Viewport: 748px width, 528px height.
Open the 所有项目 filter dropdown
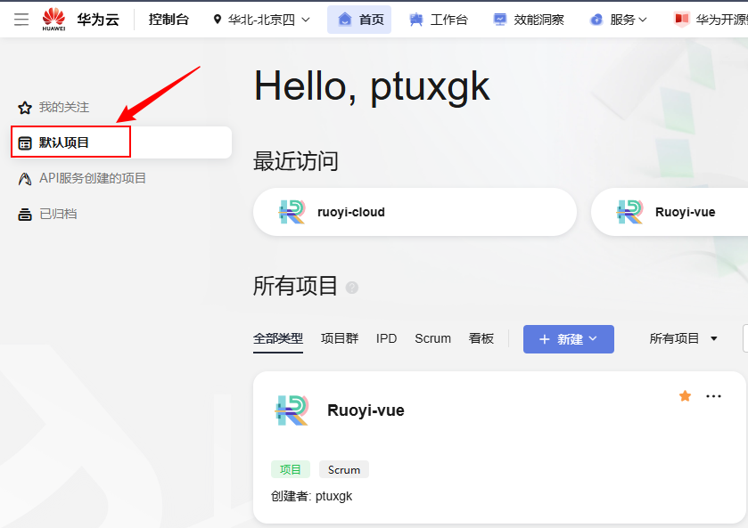(683, 339)
